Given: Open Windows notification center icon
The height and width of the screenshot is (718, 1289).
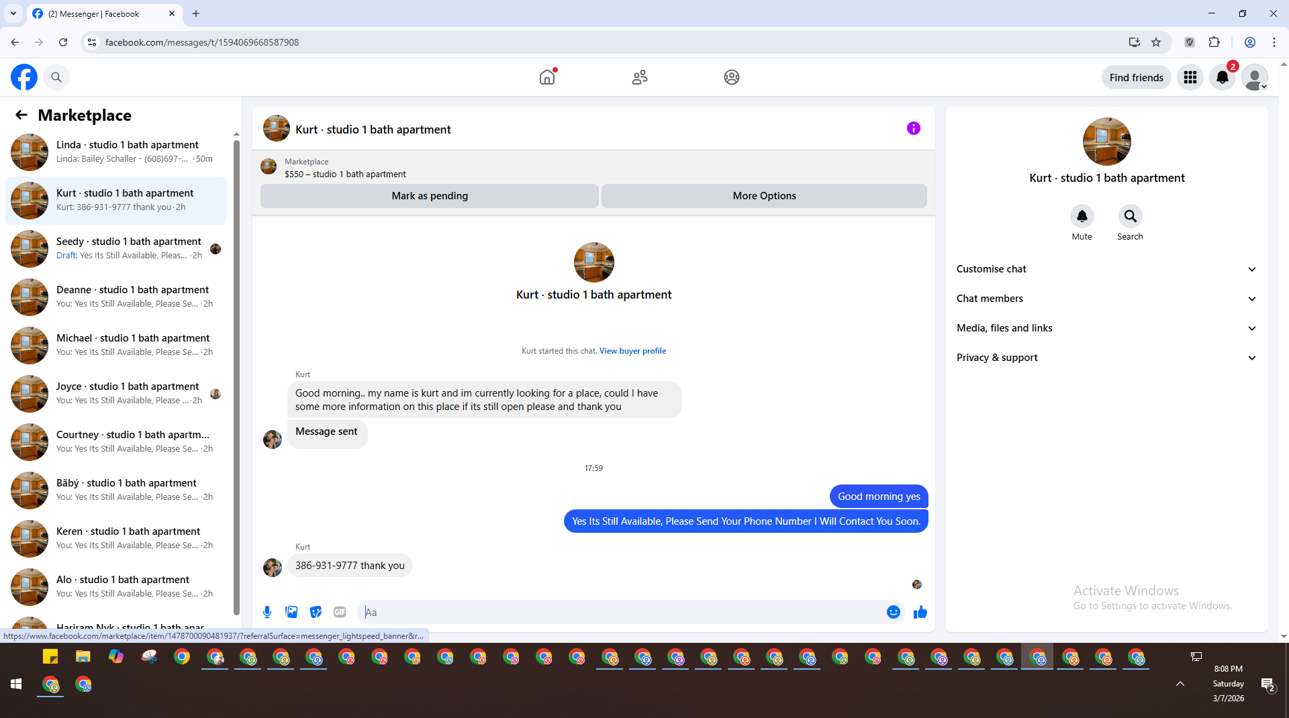Looking at the screenshot, I should click(x=1268, y=684).
